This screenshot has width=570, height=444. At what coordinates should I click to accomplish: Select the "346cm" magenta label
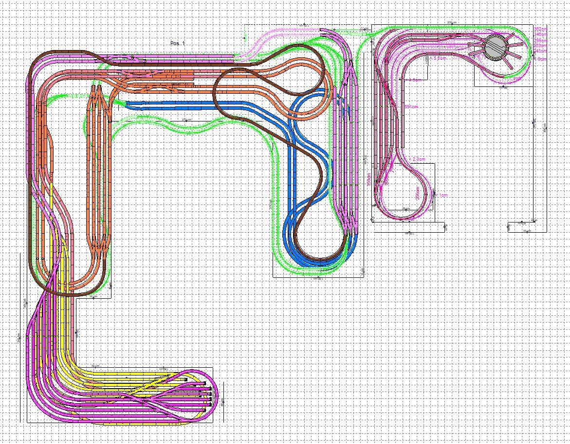(540, 34)
